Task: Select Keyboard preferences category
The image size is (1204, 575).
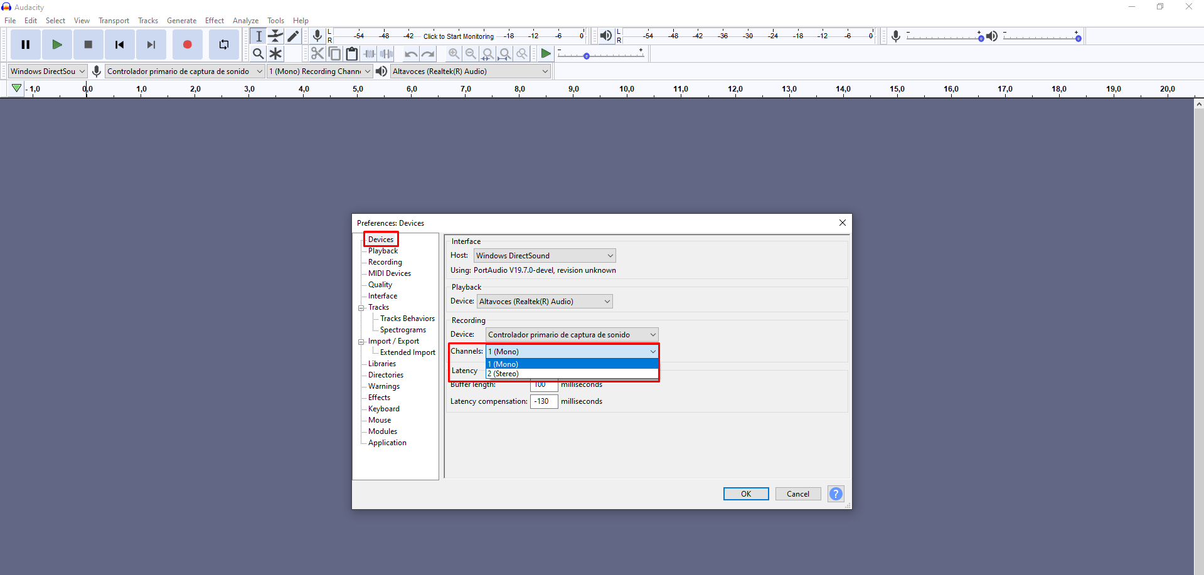Action: [384, 409]
